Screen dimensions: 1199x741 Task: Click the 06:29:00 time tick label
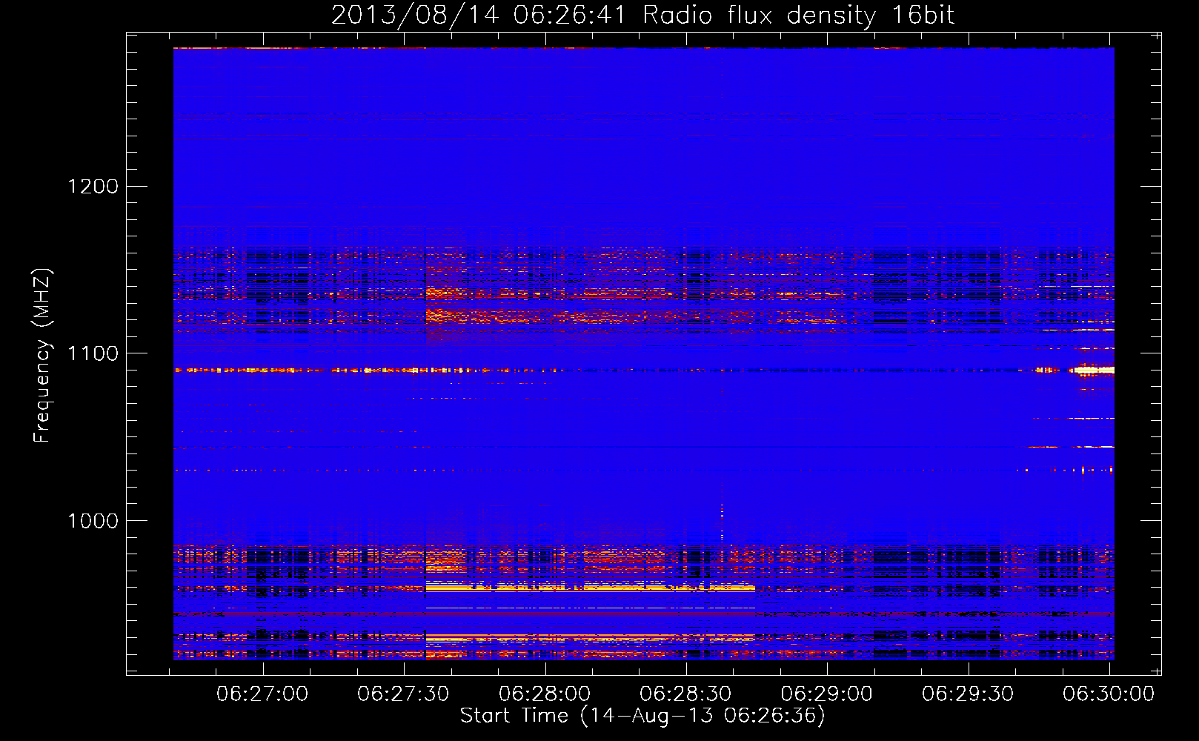[827, 694]
